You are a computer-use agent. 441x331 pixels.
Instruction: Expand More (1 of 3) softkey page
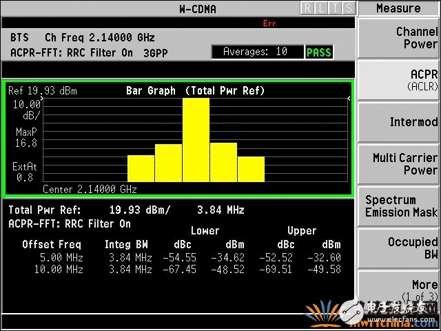click(399, 290)
